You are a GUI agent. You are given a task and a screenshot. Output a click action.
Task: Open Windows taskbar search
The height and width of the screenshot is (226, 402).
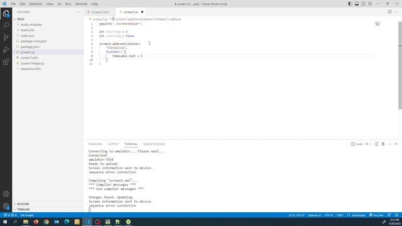(15, 222)
